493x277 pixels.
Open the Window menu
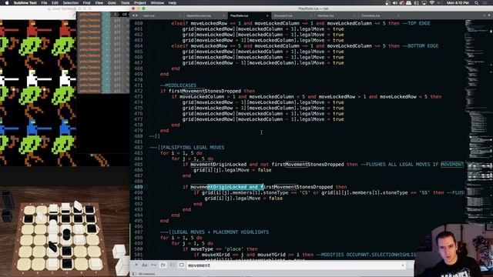(157, 3)
